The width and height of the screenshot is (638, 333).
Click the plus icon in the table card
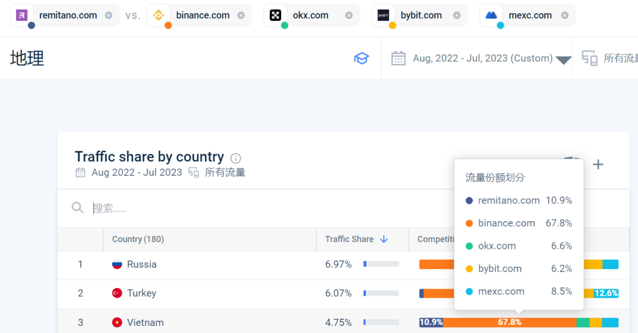[x=598, y=164]
